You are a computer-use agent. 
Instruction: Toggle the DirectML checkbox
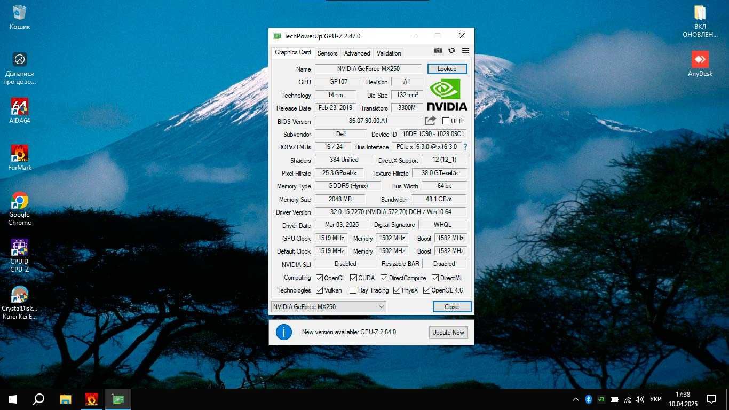pyautogui.click(x=435, y=278)
